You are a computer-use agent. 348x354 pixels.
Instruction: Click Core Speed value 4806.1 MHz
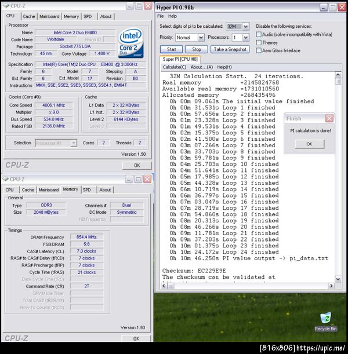53,105
